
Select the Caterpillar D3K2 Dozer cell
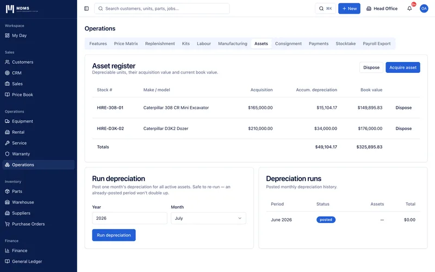(x=166, y=128)
